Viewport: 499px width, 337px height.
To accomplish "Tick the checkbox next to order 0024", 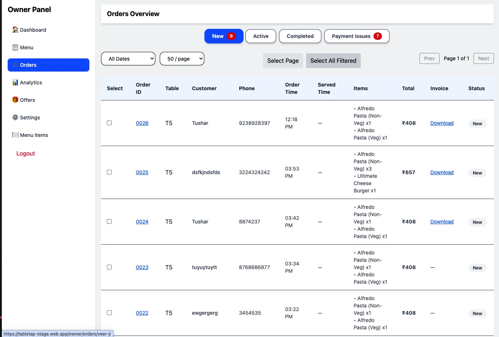I will [x=109, y=221].
